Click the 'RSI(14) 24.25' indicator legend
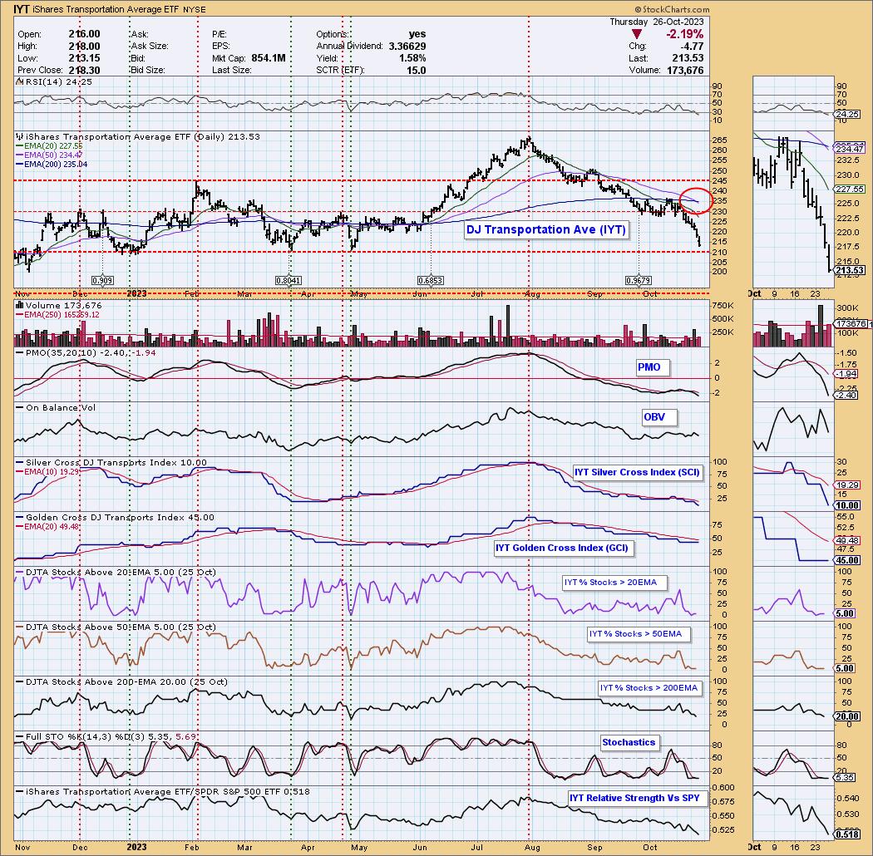 point(59,81)
